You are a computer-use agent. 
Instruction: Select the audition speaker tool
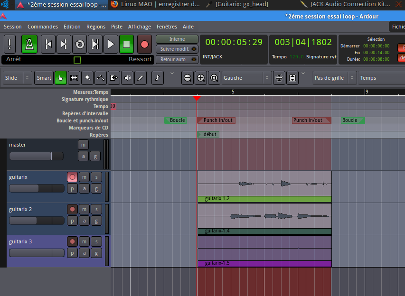pyautogui.click(x=127, y=77)
